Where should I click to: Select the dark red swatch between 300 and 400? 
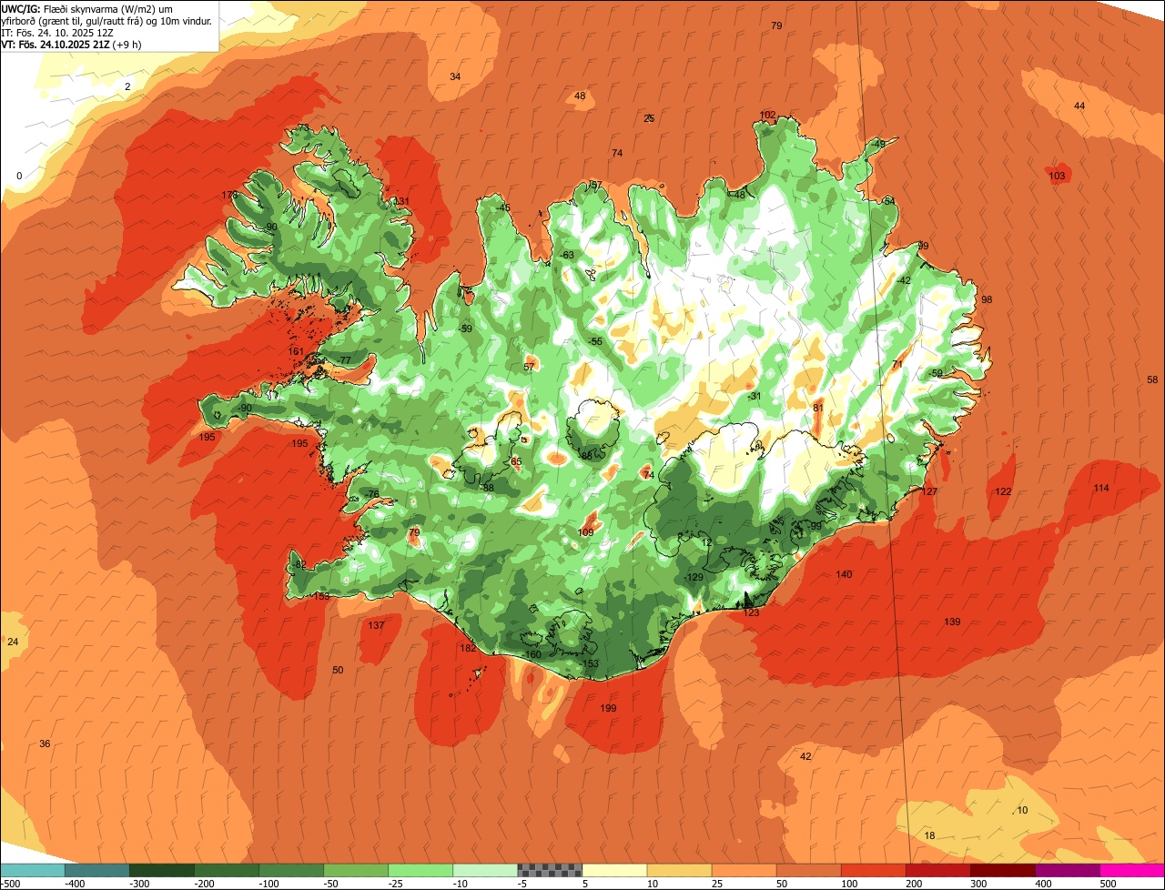[x=1003, y=870]
